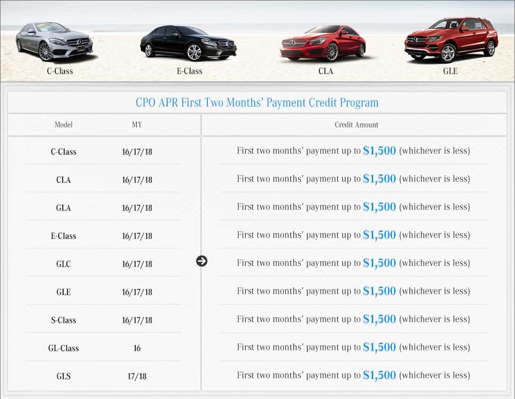Click the C-Class label under the silver car
This screenshot has height=399, width=515.
coord(60,71)
